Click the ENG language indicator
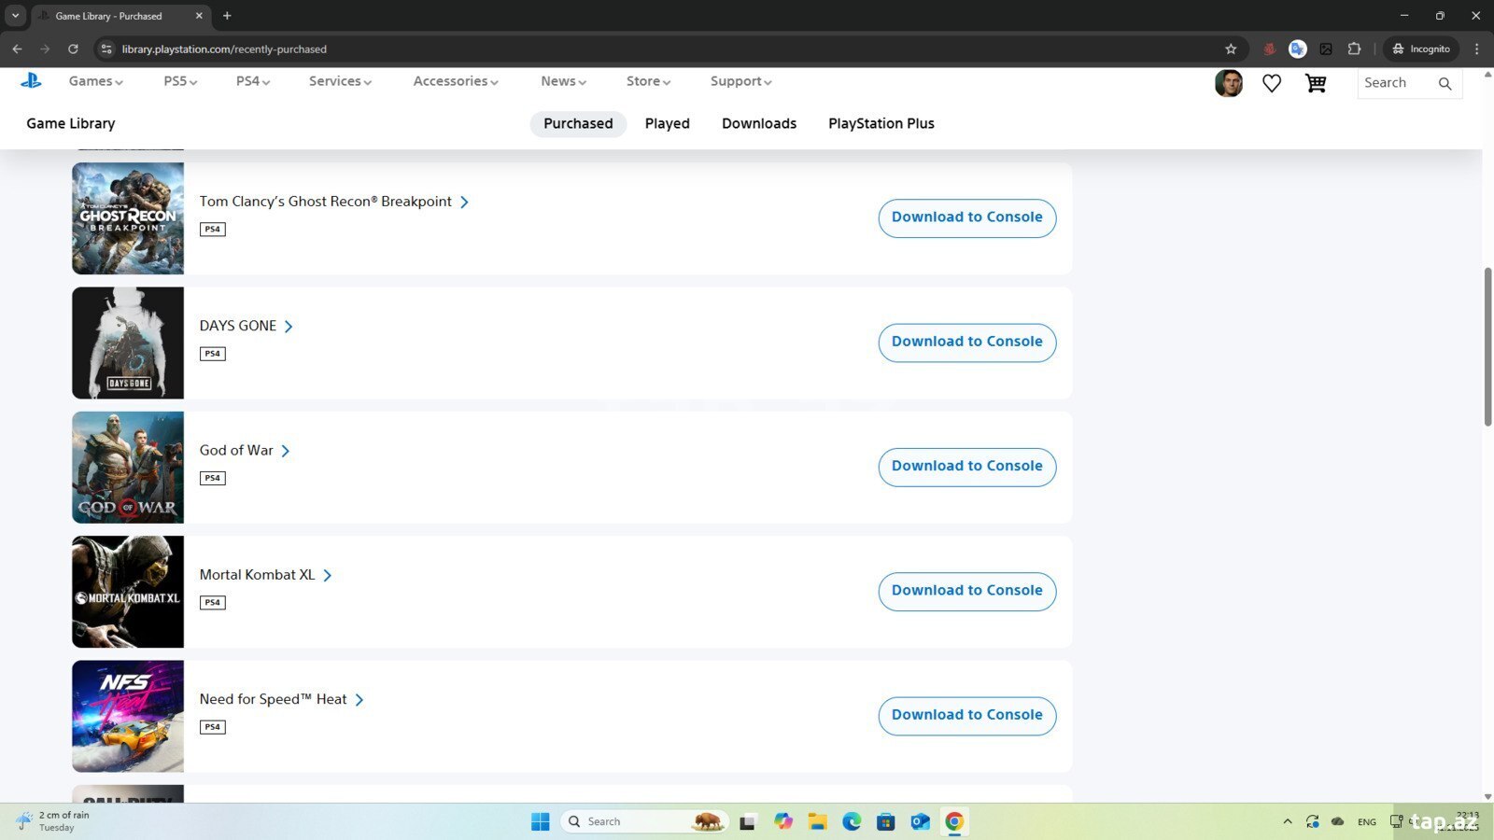 (x=1367, y=821)
